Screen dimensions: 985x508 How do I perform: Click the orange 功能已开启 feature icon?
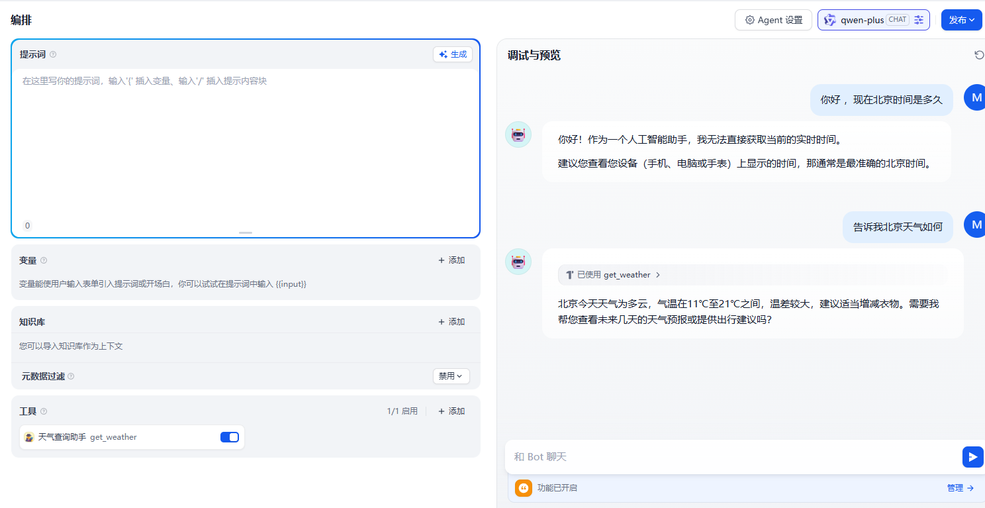point(524,488)
